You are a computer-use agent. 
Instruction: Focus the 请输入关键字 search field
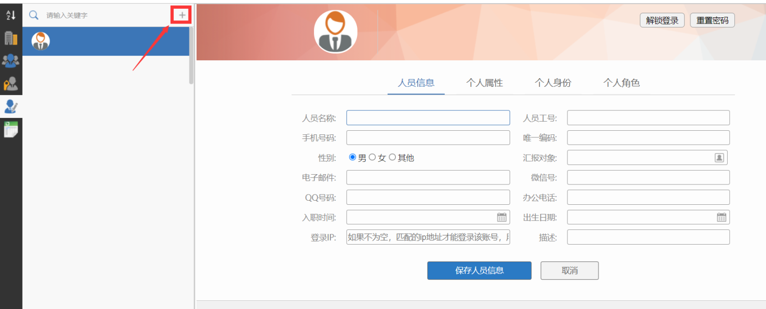click(106, 15)
